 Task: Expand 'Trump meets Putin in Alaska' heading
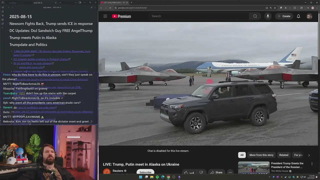click(x=8, y=38)
